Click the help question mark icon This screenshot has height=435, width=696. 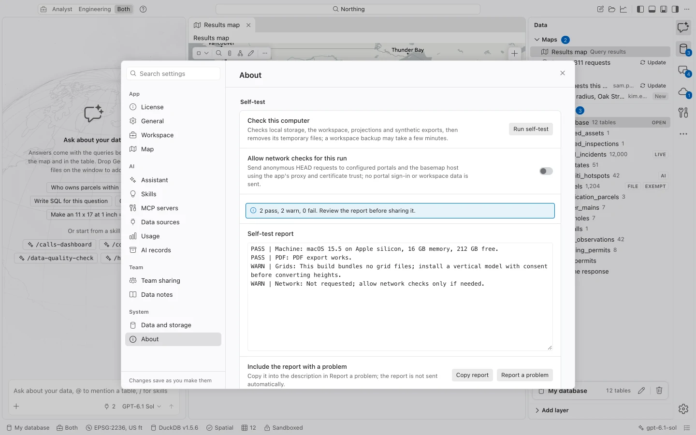pos(143,9)
